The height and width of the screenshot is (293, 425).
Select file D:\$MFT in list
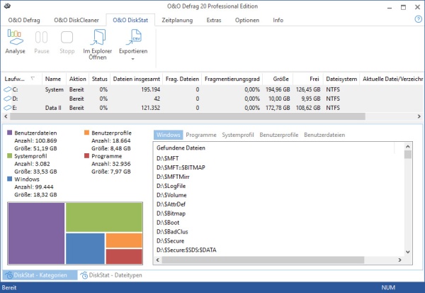(167, 158)
